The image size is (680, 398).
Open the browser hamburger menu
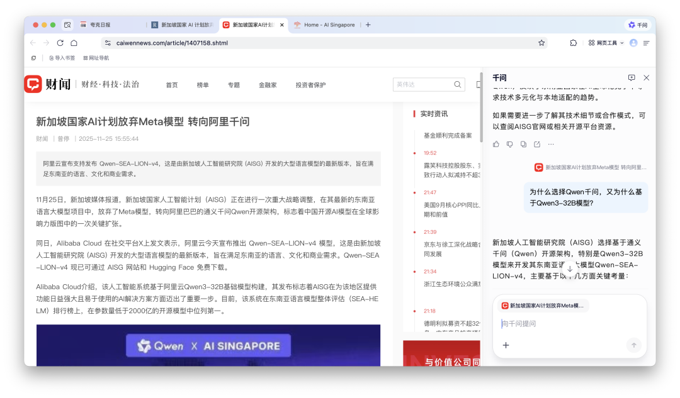(647, 43)
